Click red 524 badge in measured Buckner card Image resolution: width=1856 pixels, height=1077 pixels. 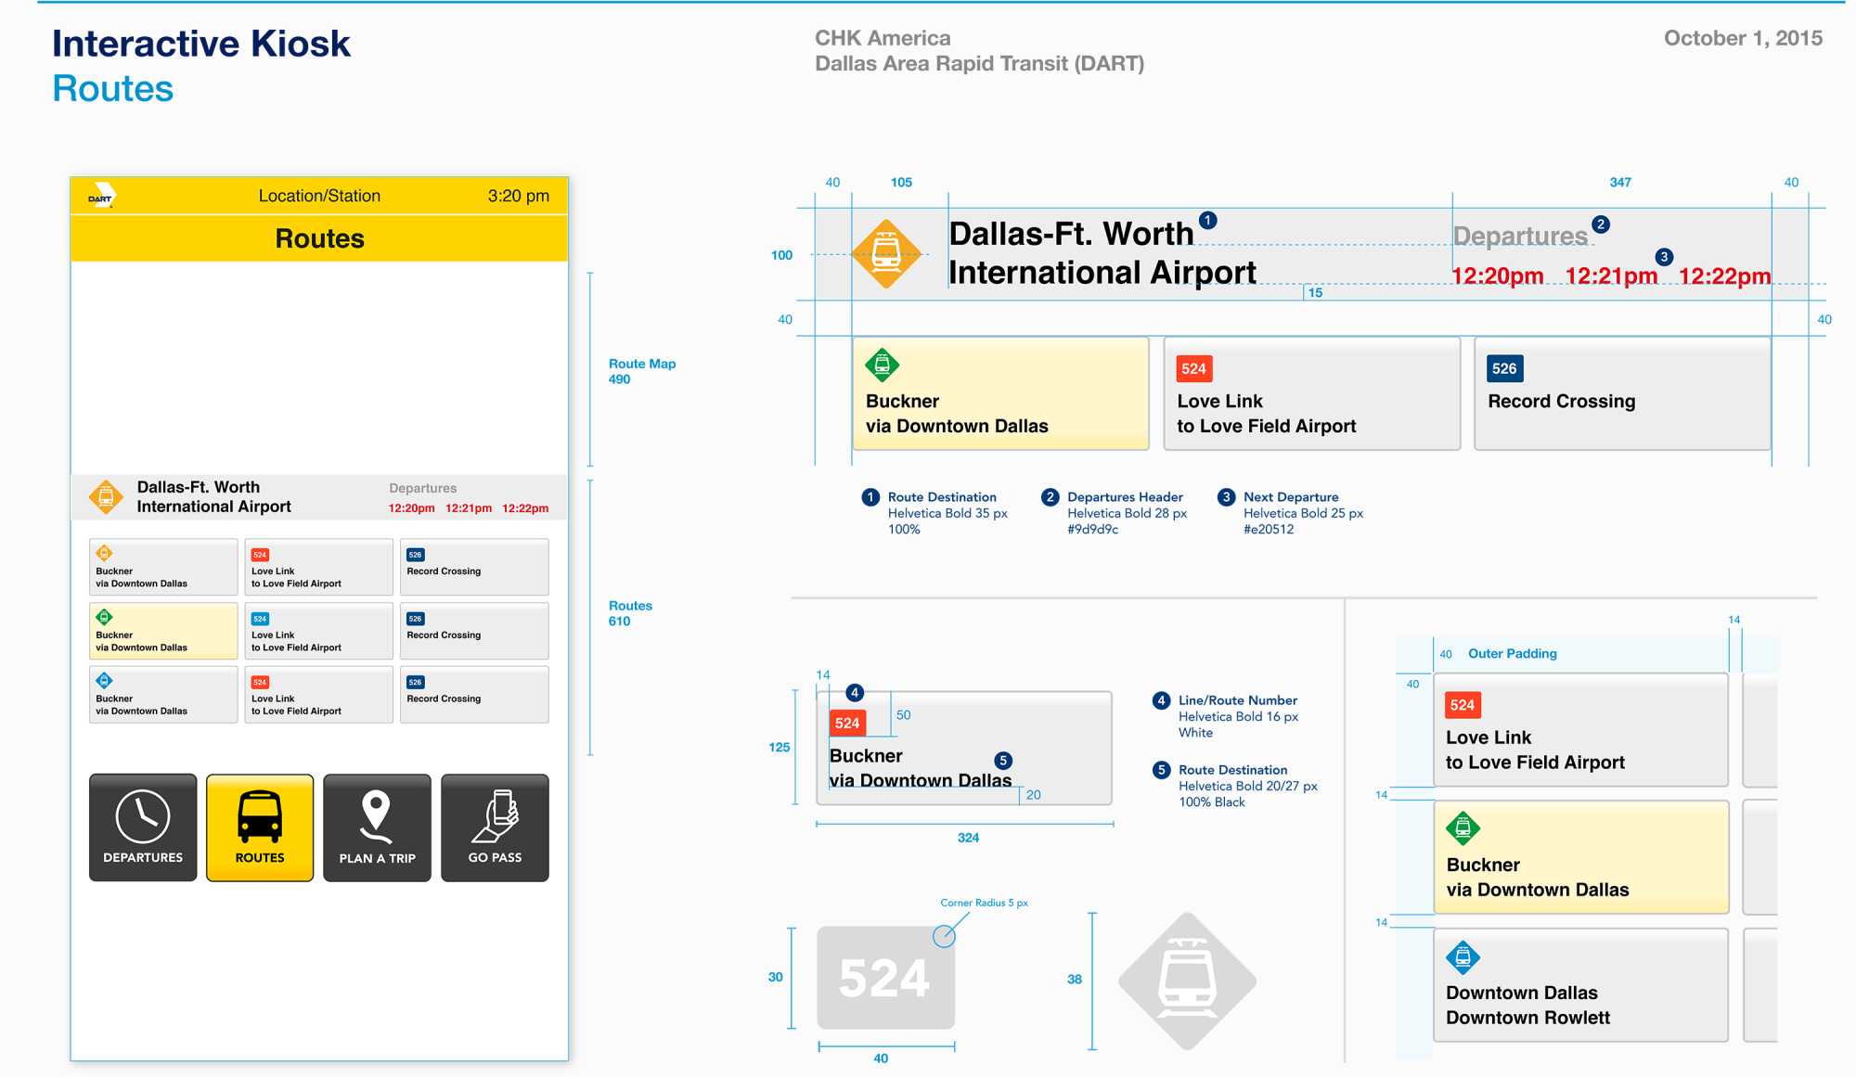coord(847,723)
